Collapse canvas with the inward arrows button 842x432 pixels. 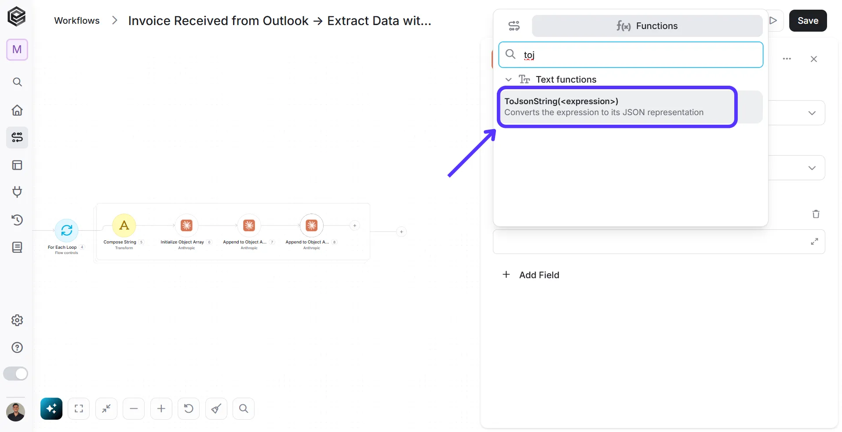click(106, 409)
